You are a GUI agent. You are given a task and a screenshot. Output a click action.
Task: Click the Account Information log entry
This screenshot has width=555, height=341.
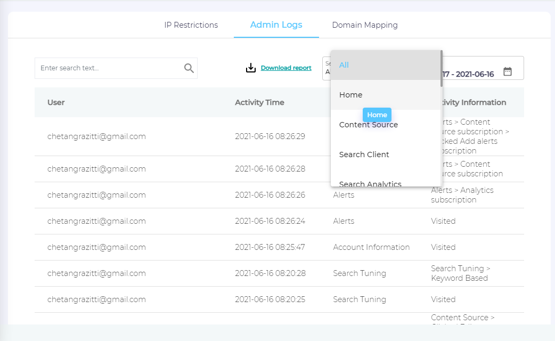point(371,247)
